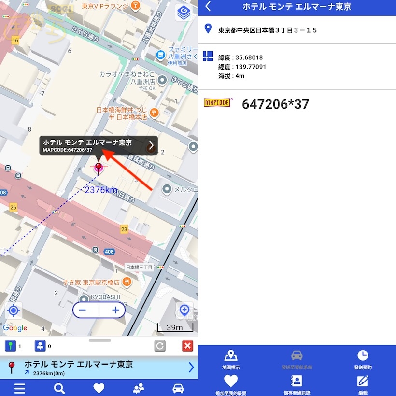The height and width of the screenshot is (396, 396).
Task: Open the group people tab
Action: (139, 388)
